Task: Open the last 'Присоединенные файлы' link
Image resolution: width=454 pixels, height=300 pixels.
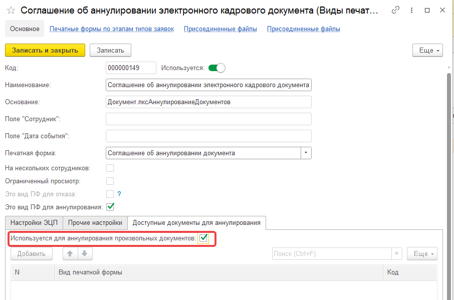Action: tap(304, 29)
